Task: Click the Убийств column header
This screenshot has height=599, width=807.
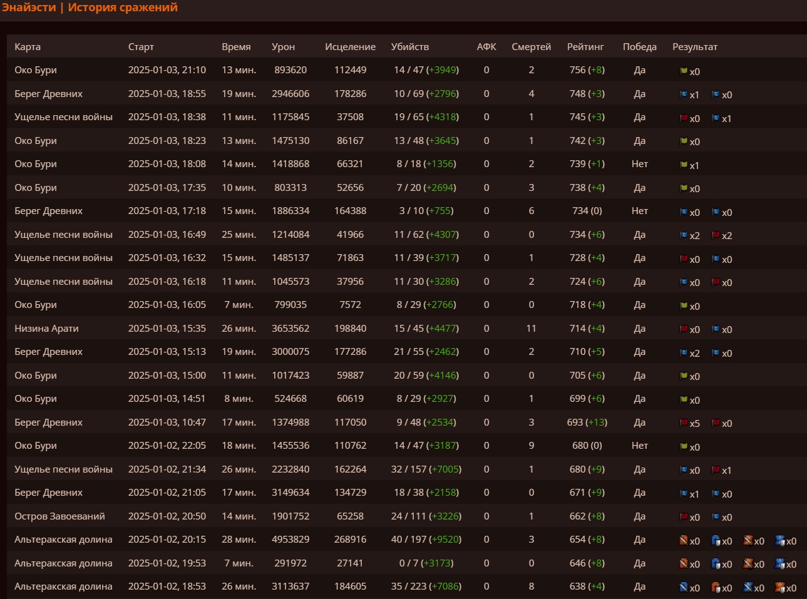Action: click(409, 47)
